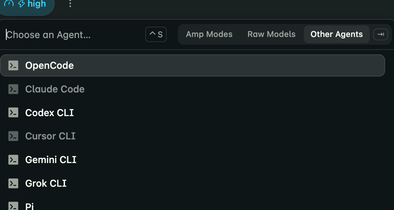Switch to the Amp Modes tab
This screenshot has height=210, width=394.
click(x=209, y=34)
